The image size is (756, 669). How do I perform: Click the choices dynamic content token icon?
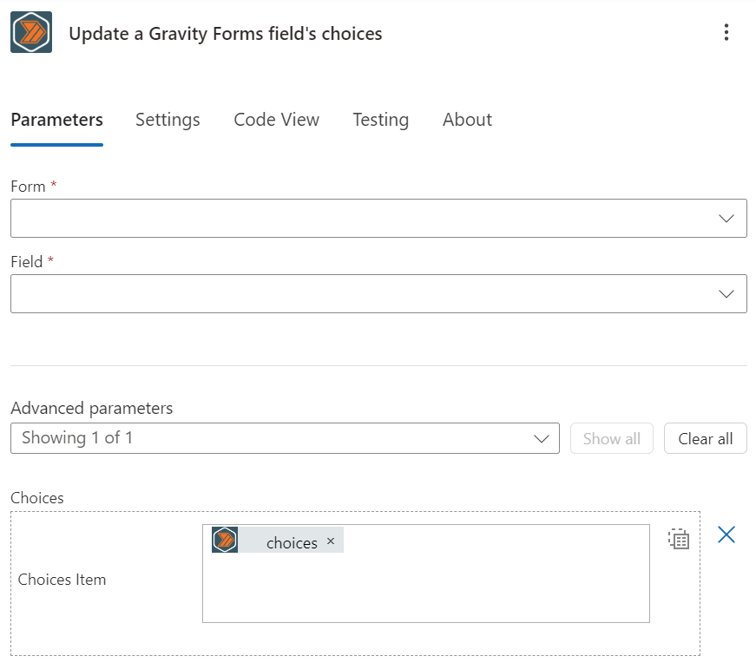tap(225, 540)
